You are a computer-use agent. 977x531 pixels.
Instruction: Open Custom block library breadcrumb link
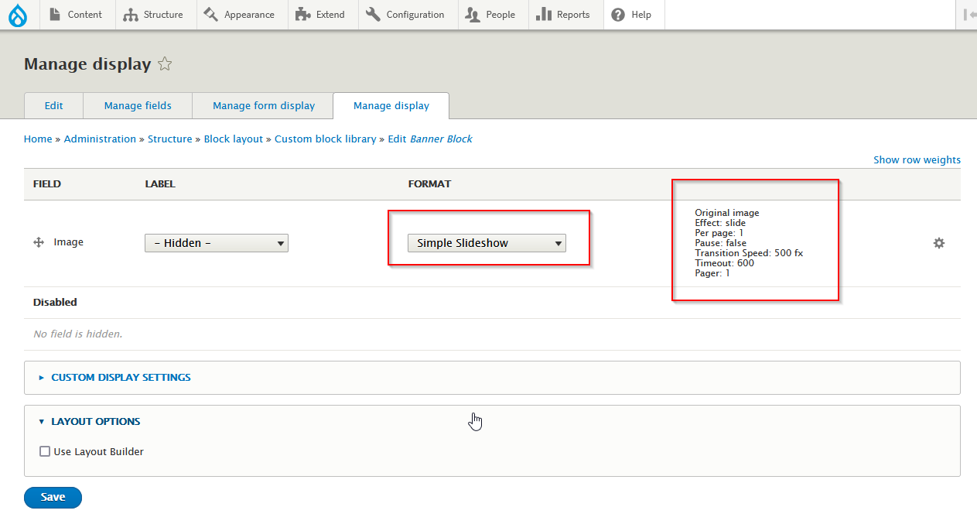325,139
